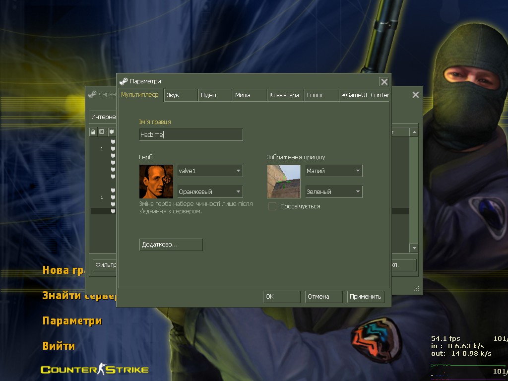The width and height of the screenshot is (508, 381).
Task: Click the server list scroll up arrow
Action: 414,132
